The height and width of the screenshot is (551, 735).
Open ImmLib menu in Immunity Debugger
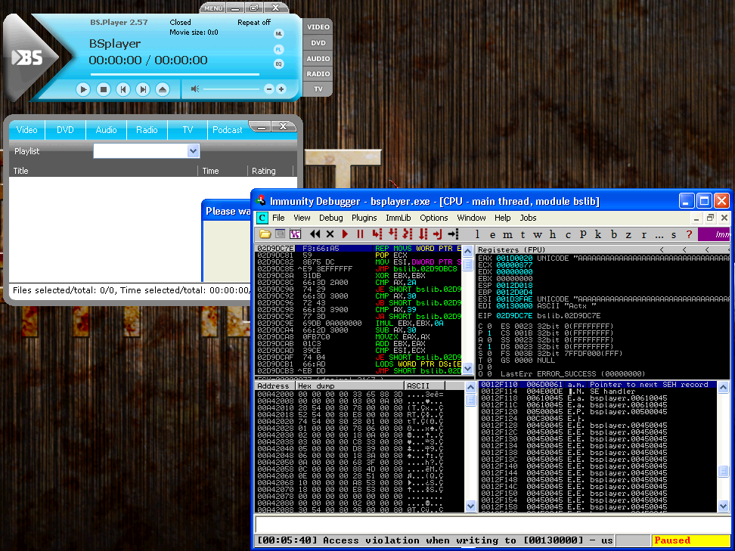coord(399,218)
